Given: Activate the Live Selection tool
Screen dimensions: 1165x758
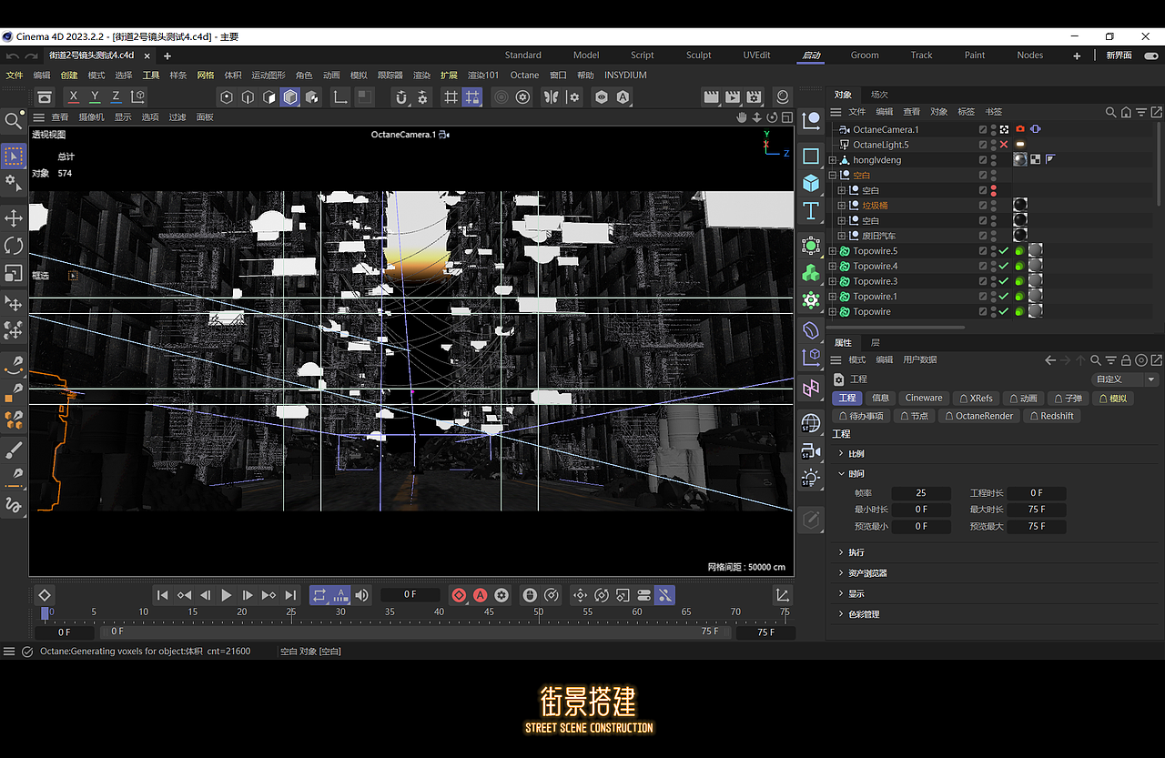Looking at the screenshot, I should point(13,156).
